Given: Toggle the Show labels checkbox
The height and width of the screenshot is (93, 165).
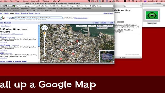Looking at the screenshot, I should click(98, 28).
